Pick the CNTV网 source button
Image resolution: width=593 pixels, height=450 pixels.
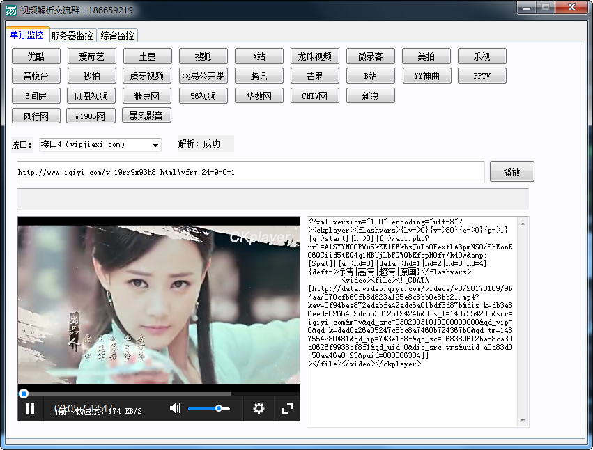coord(315,96)
